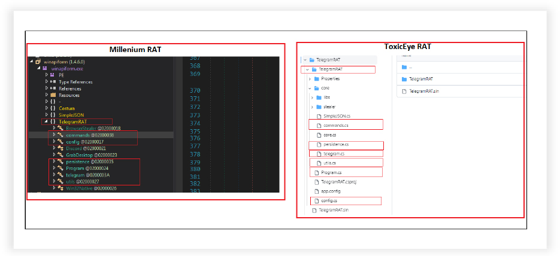The height and width of the screenshot is (256, 560).
Task: Click line number 380 in code gutter
Action: pyautogui.click(x=195, y=169)
